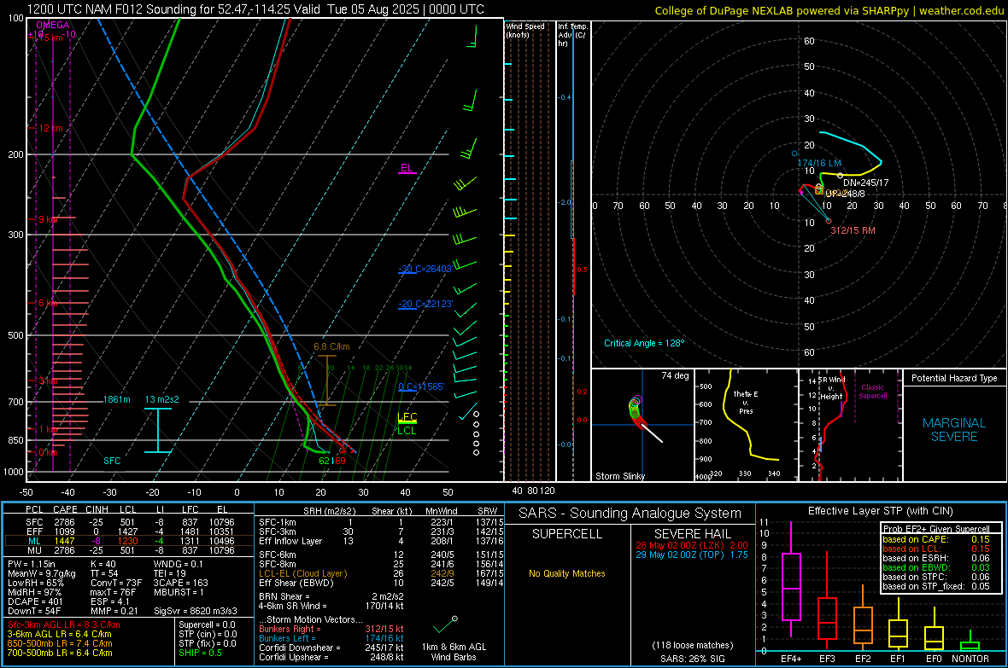Click the green LCL level label
Viewport: 1008px width, 668px height.
click(407, 431)
